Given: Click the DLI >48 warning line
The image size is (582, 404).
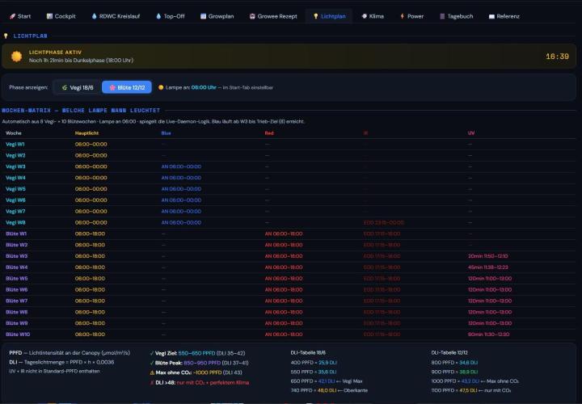Looking at the screenshot, I should (x=200, y=382).
